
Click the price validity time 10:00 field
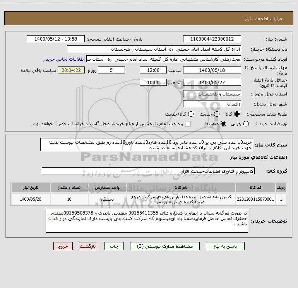(153, 82)
